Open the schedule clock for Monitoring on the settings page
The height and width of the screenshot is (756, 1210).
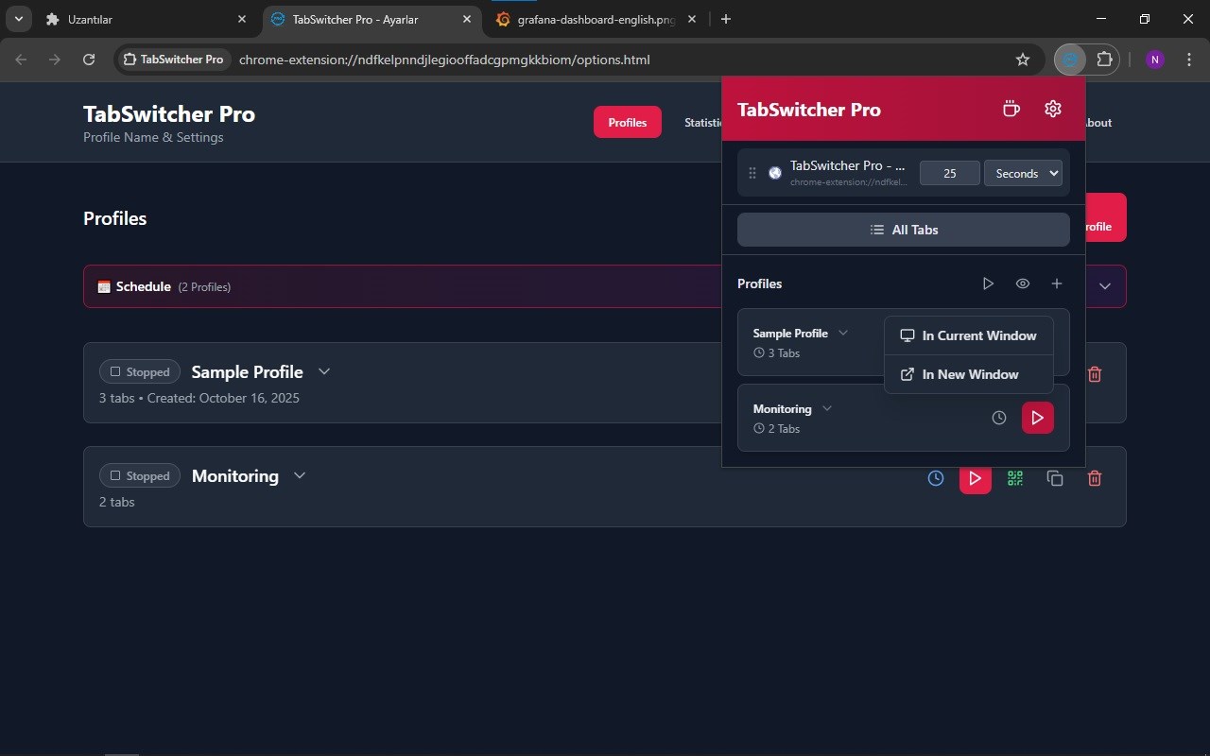coord(936,478)
